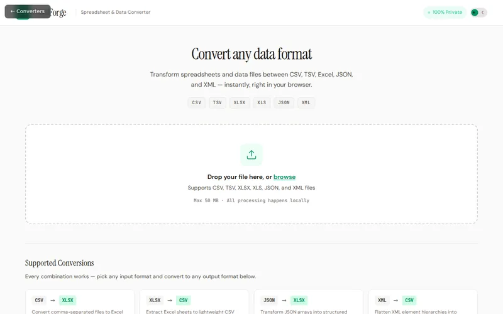Select the XLSX format chip under the heading
This screenshot has width=503, height=314.
coord(240,103)
